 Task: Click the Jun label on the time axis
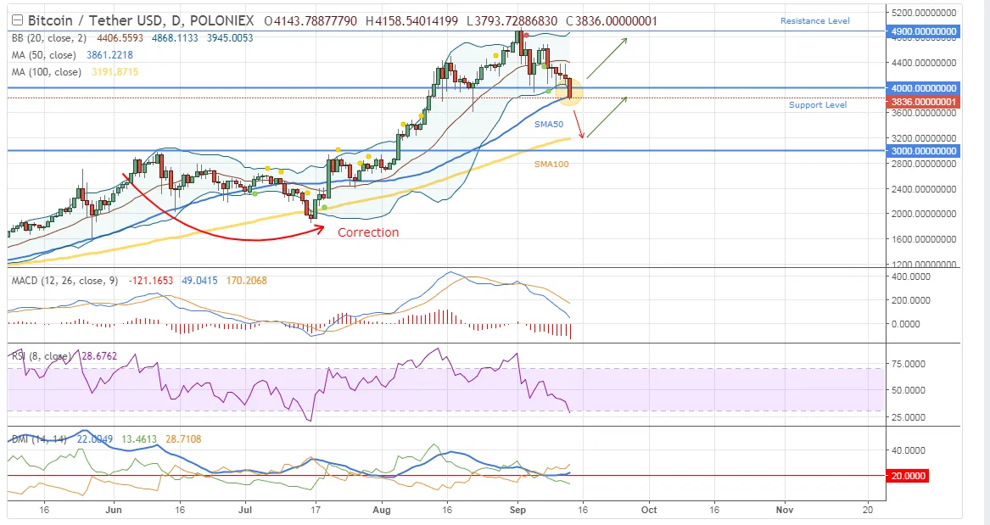coord(113,509)
